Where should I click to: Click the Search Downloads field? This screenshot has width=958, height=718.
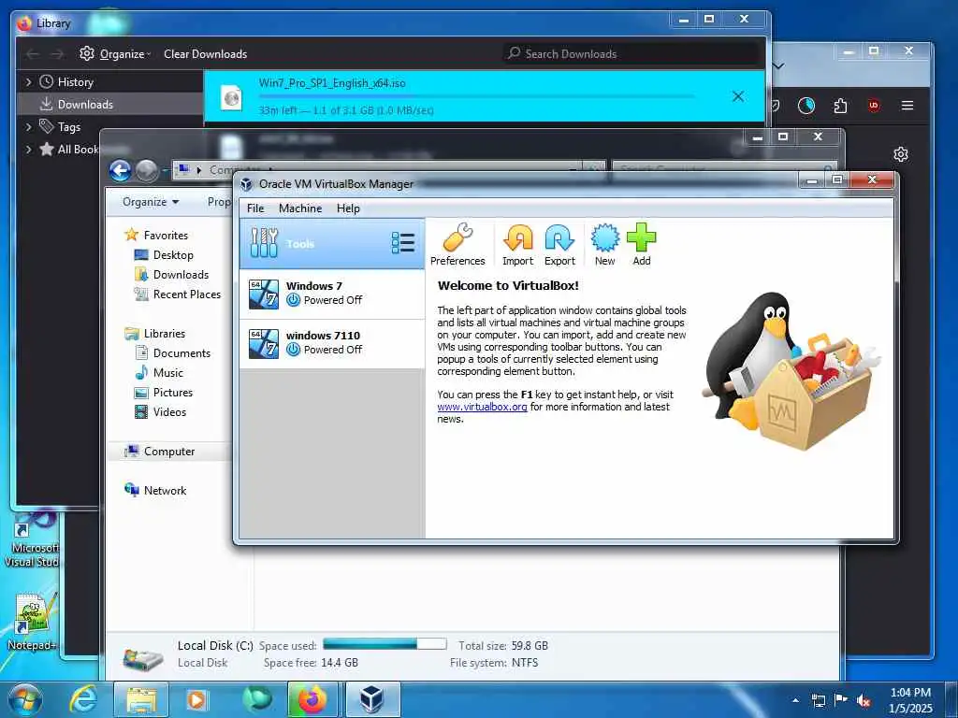[x=632, y=53]
